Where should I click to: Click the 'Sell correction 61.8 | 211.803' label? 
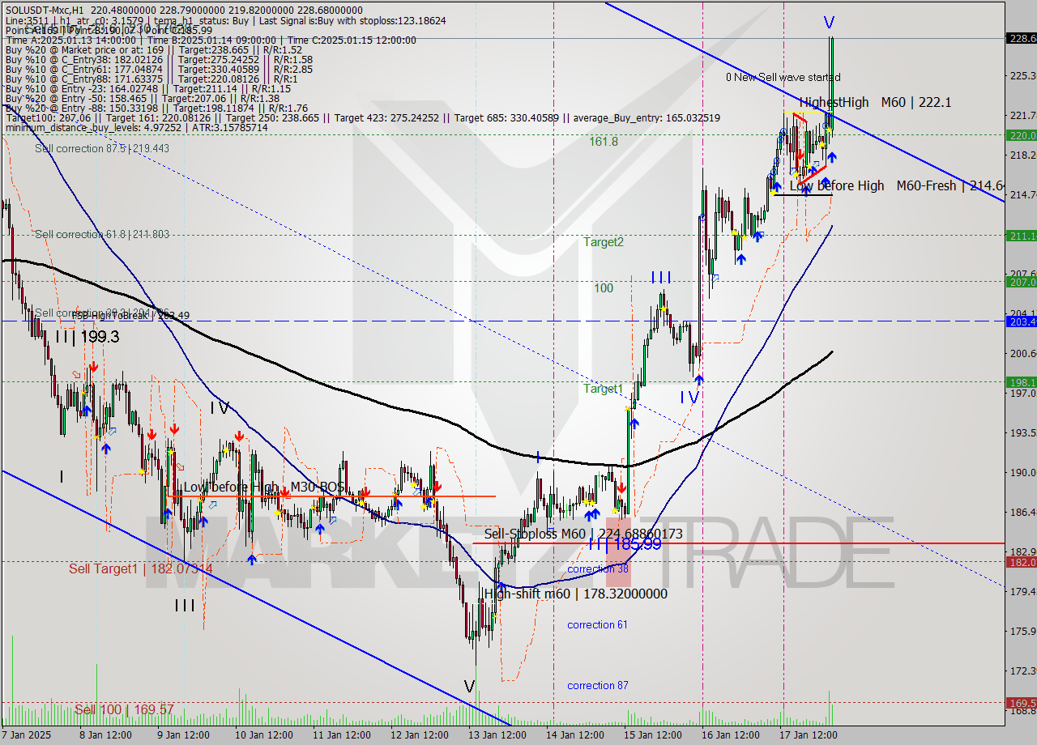pyautogui.click(x=102, y=234)
